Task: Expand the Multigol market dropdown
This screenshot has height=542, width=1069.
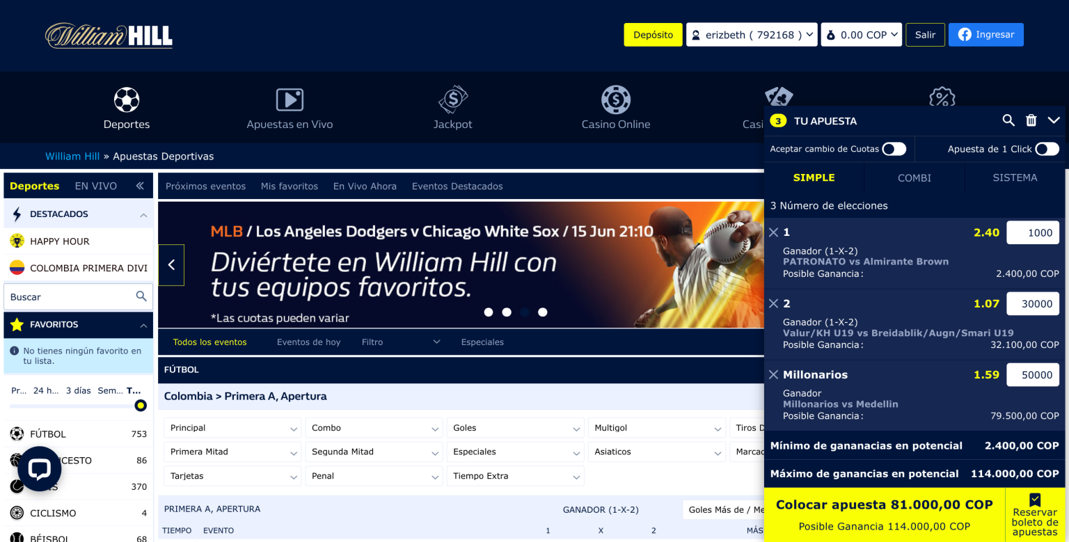Action: click(x=656, y=428)
